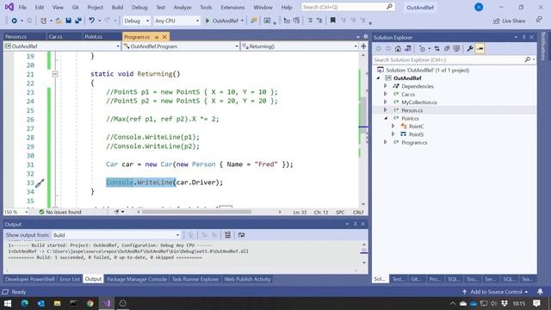Click the No issues found indicator

coord(60,212)
